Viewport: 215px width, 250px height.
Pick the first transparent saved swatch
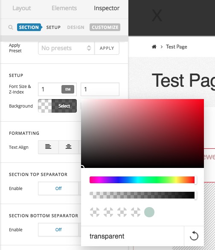click(95, 212)
